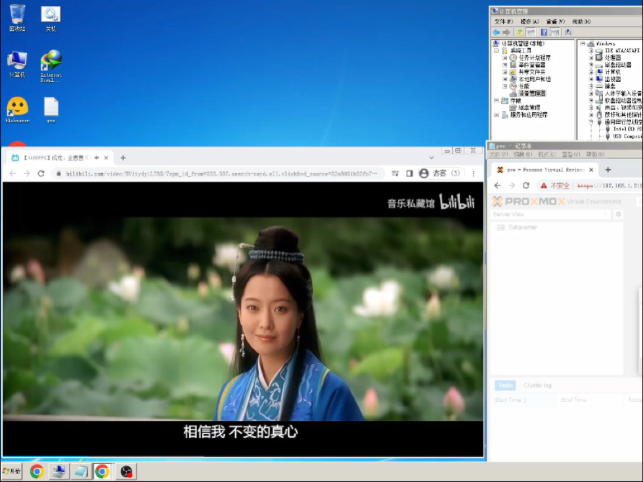Select Datacenter in the Proxmox tree
The height and width of the screenshot is (482, 643).
pos(523,228)
